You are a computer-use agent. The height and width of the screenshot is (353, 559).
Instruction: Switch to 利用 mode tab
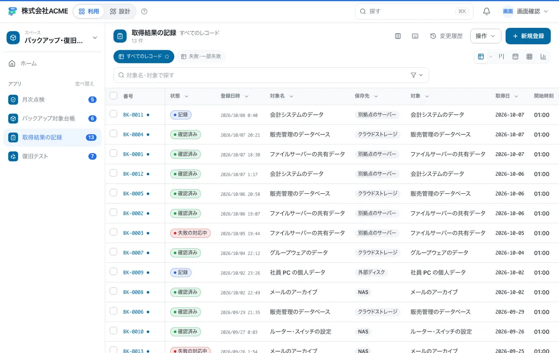coord(89,11)
